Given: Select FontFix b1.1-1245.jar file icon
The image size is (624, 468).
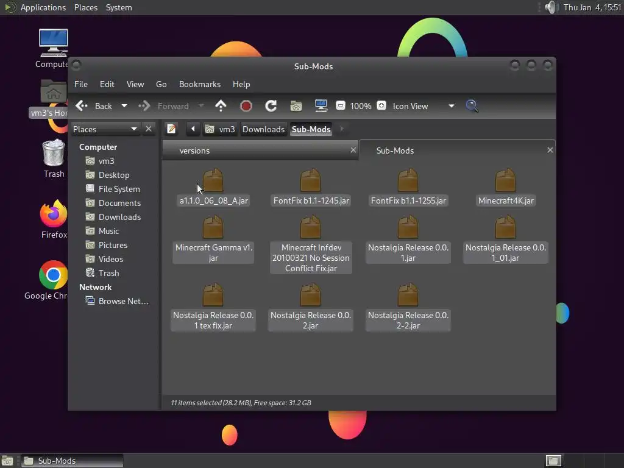Looking at the screenshot, I should pos(310,180).
